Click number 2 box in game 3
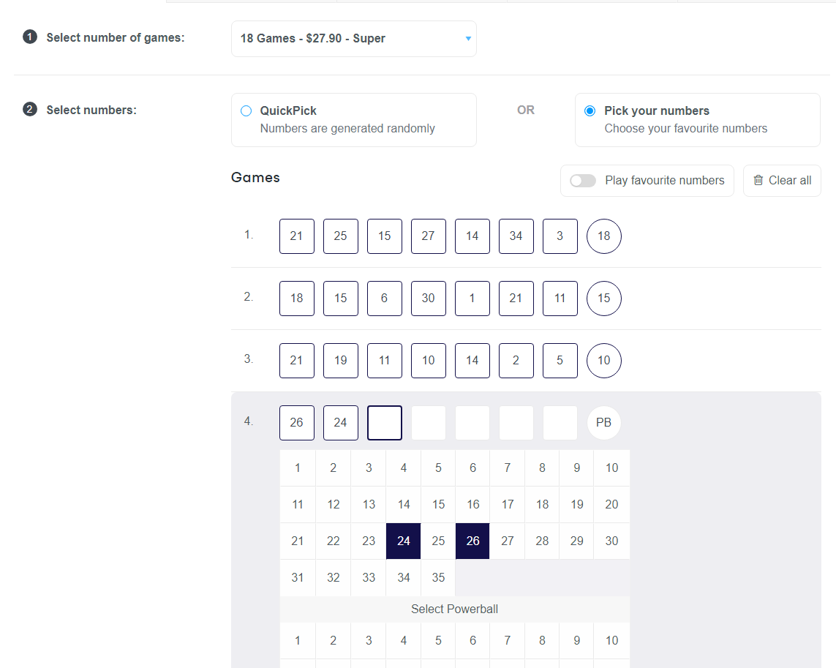 516,360
